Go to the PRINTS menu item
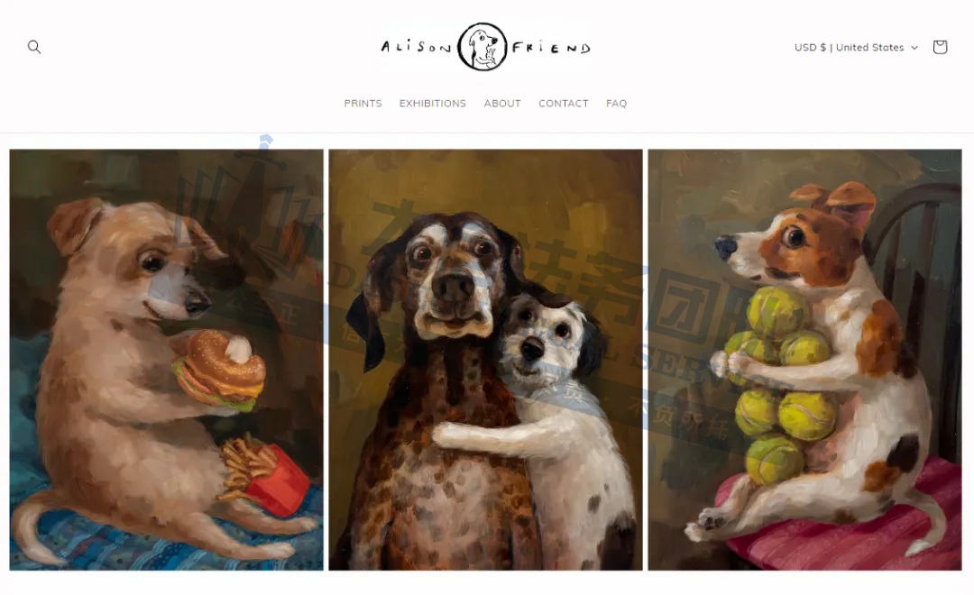Screen dimensions: 974x595 point(363,104)
